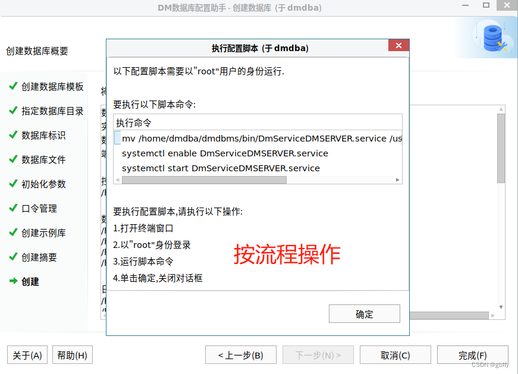Maximize the DM数据库配置助手 window
This screenshot has height=374, width=518.
tap(486, 5)
